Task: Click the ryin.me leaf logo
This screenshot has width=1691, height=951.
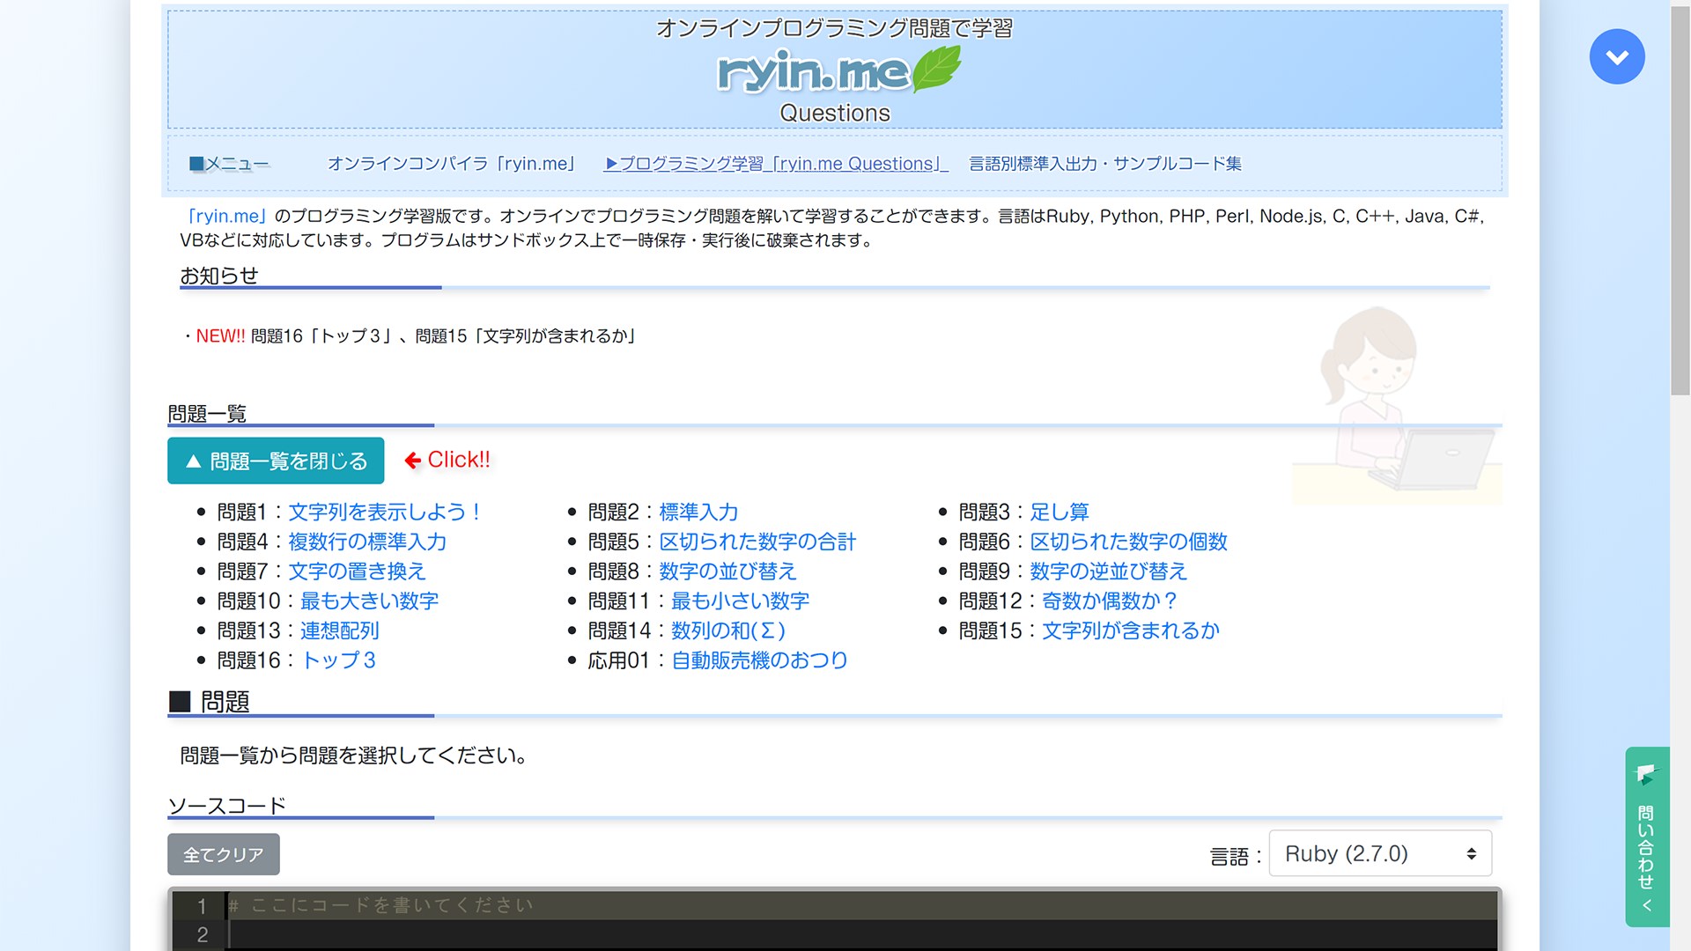Action: 838,70
